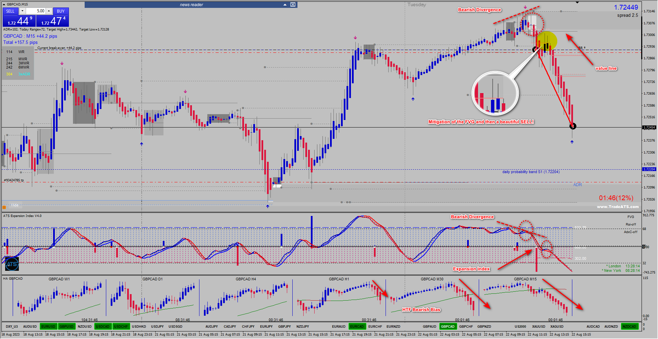Collapse the news reader panel arrow
658x339 pixels.
coord(285,4)
